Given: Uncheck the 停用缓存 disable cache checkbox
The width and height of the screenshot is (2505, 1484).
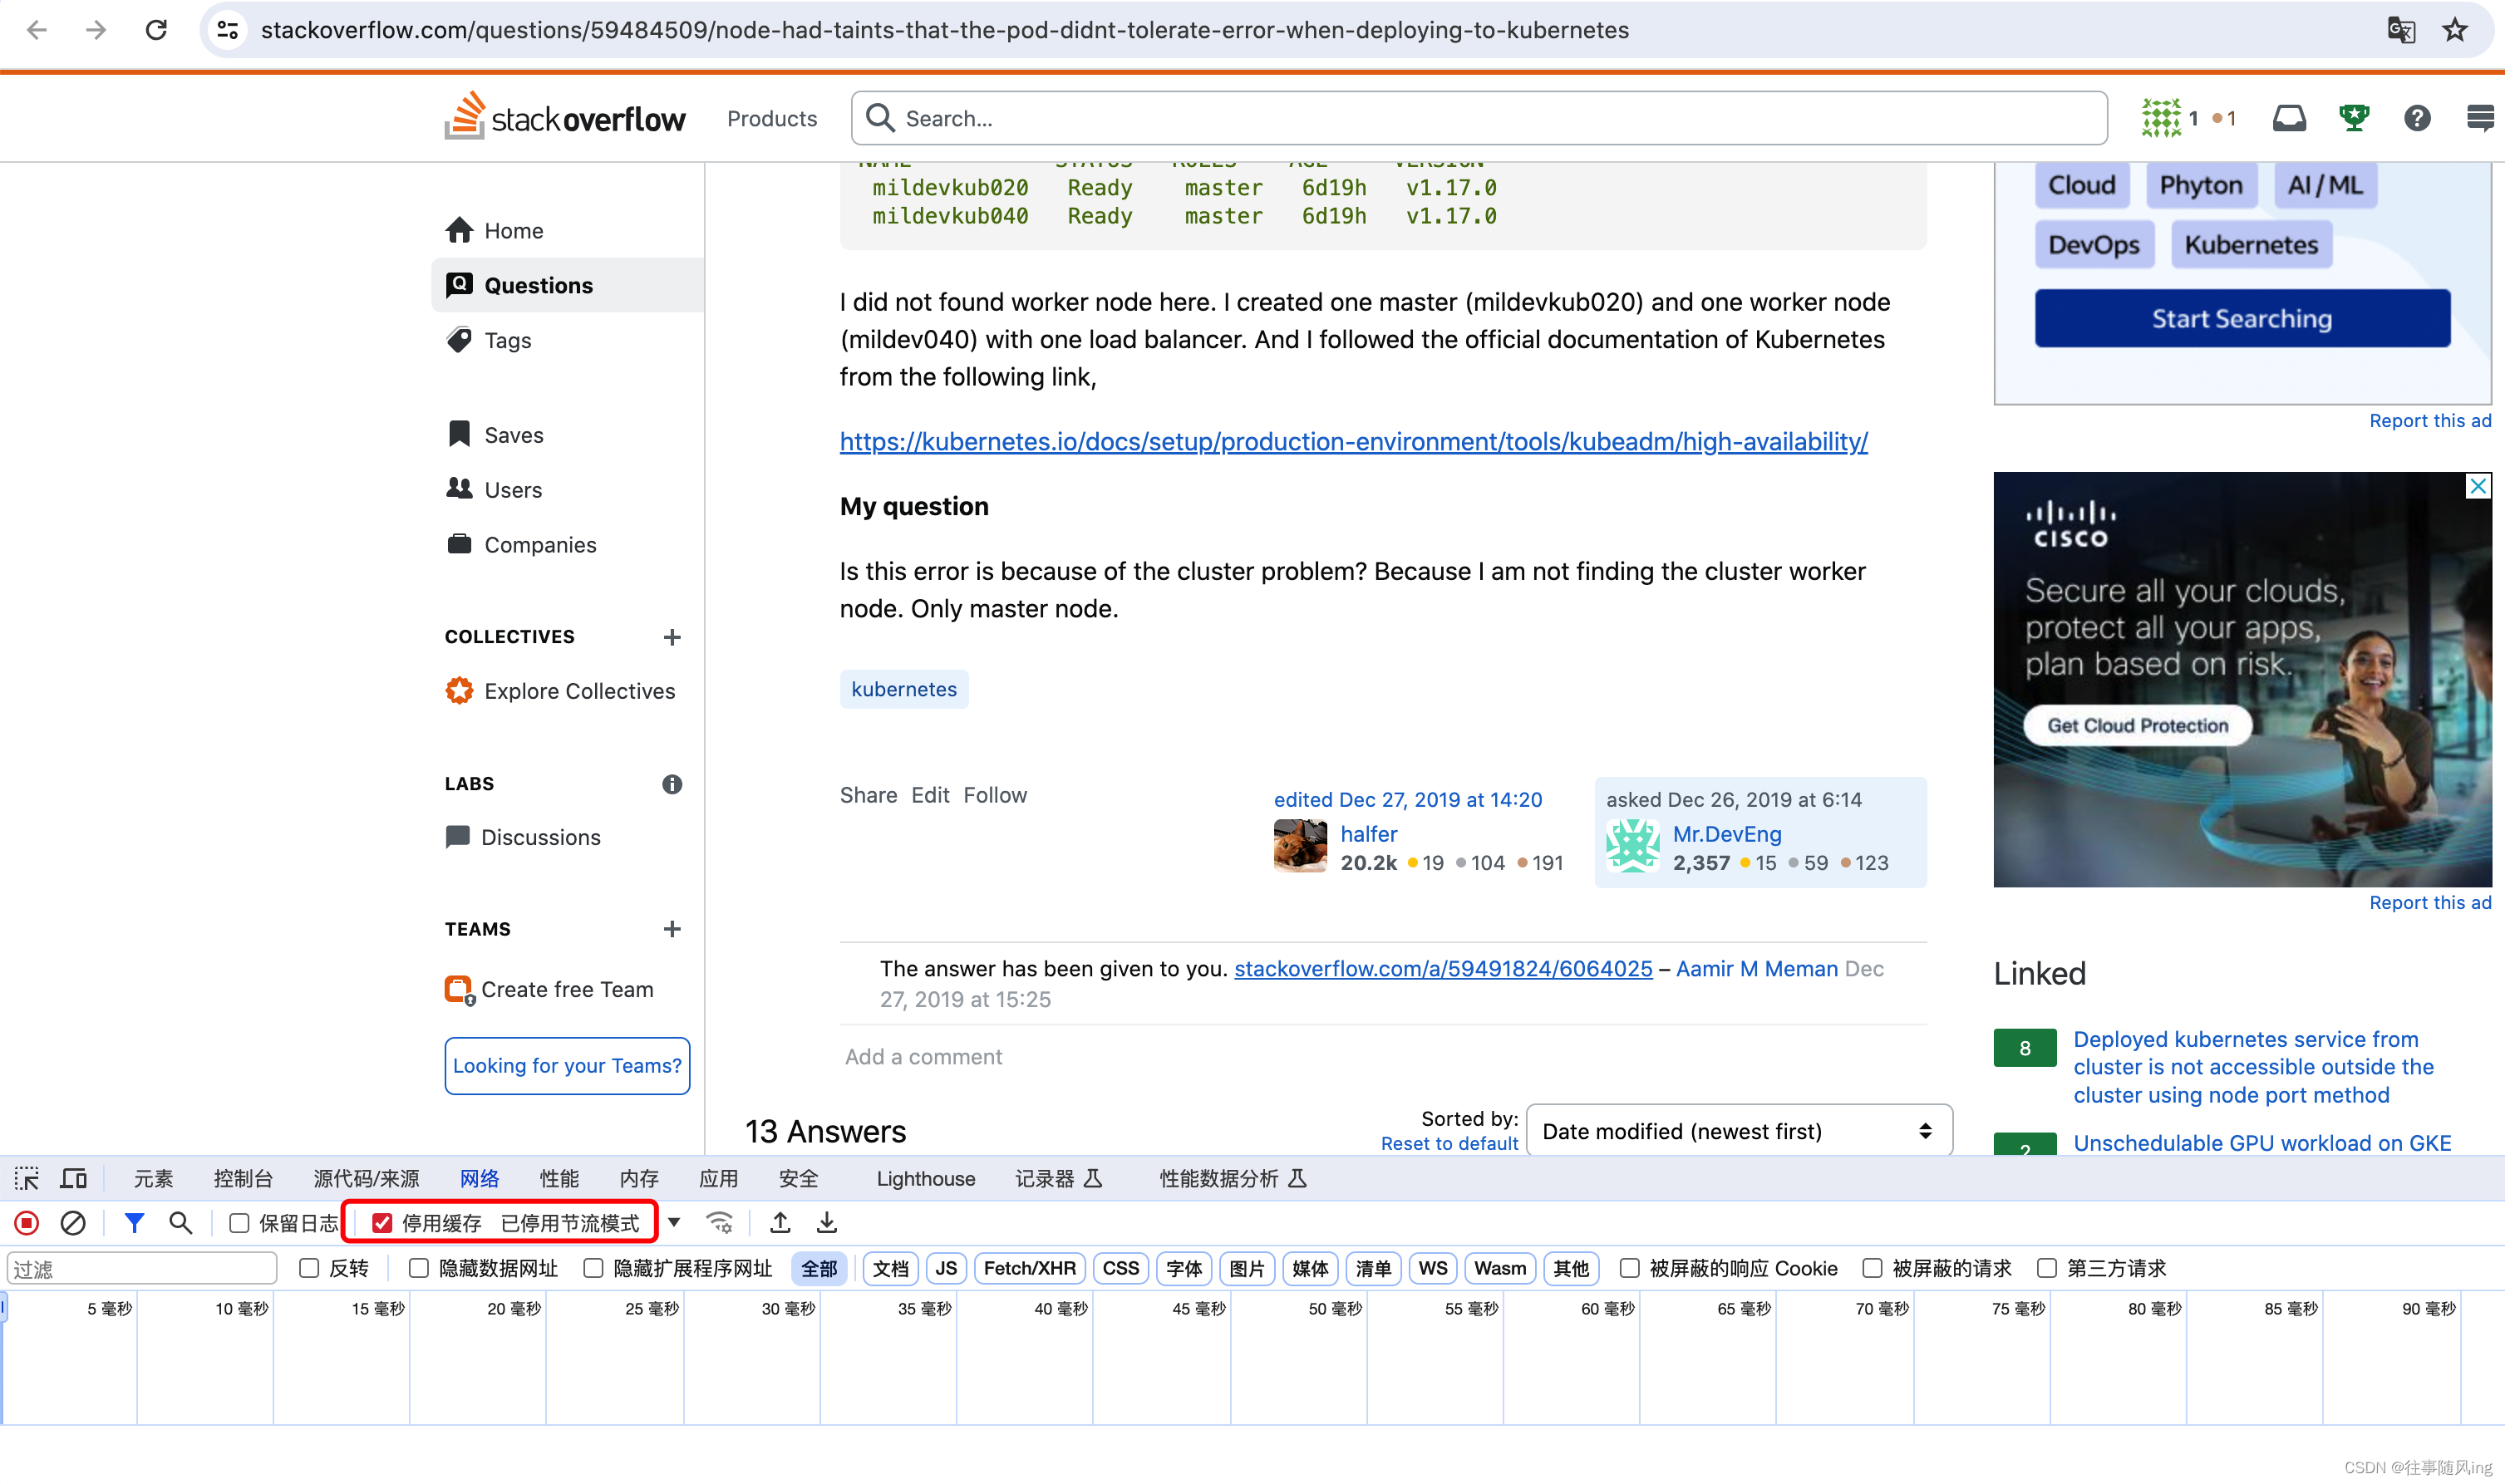Looking at the screenshot, I should (382, 1223).
